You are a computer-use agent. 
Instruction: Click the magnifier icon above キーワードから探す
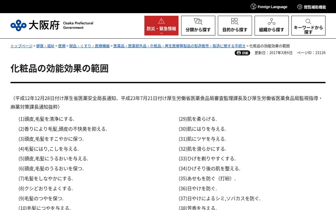click(308, 21)
